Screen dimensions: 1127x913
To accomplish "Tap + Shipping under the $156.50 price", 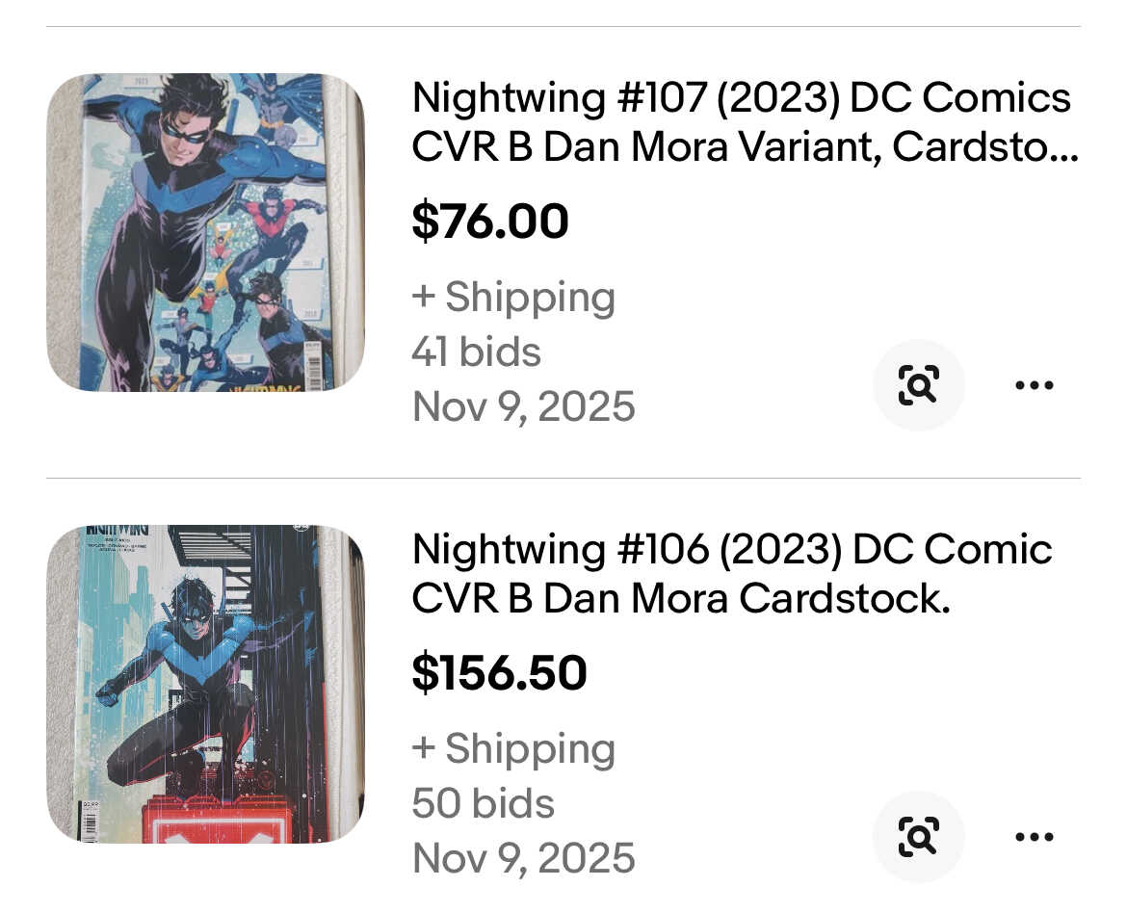I will coord(513,748).
